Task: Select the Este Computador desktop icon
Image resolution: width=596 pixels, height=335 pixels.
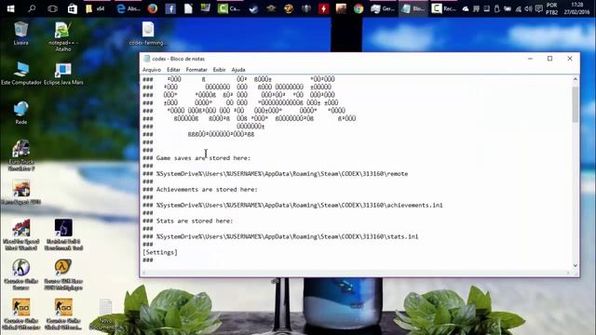Action: pos(20,74)
